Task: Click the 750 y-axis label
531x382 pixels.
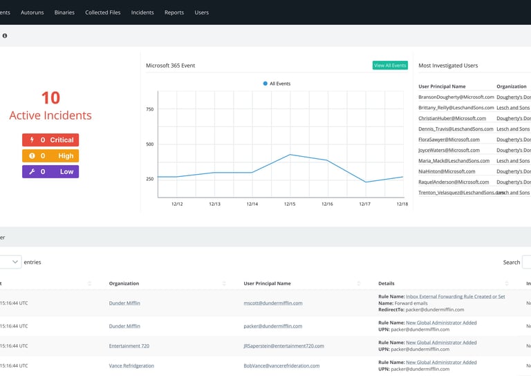Action: 149,109
